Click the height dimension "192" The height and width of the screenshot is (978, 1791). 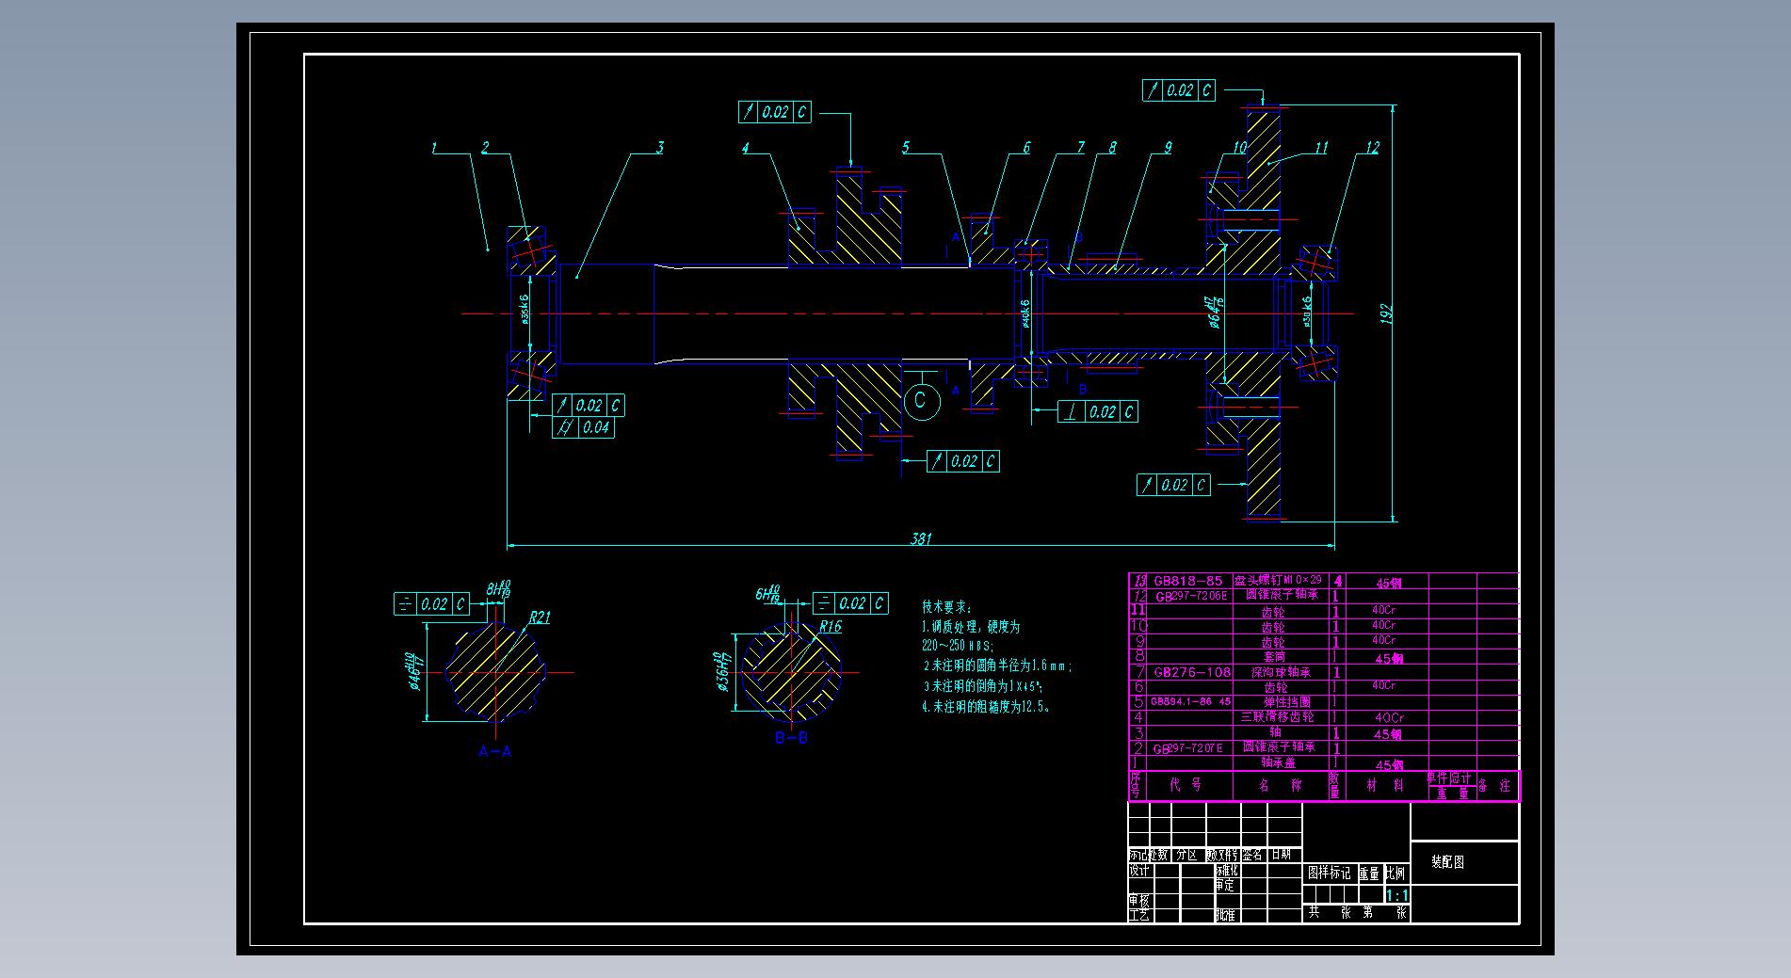1386,314
